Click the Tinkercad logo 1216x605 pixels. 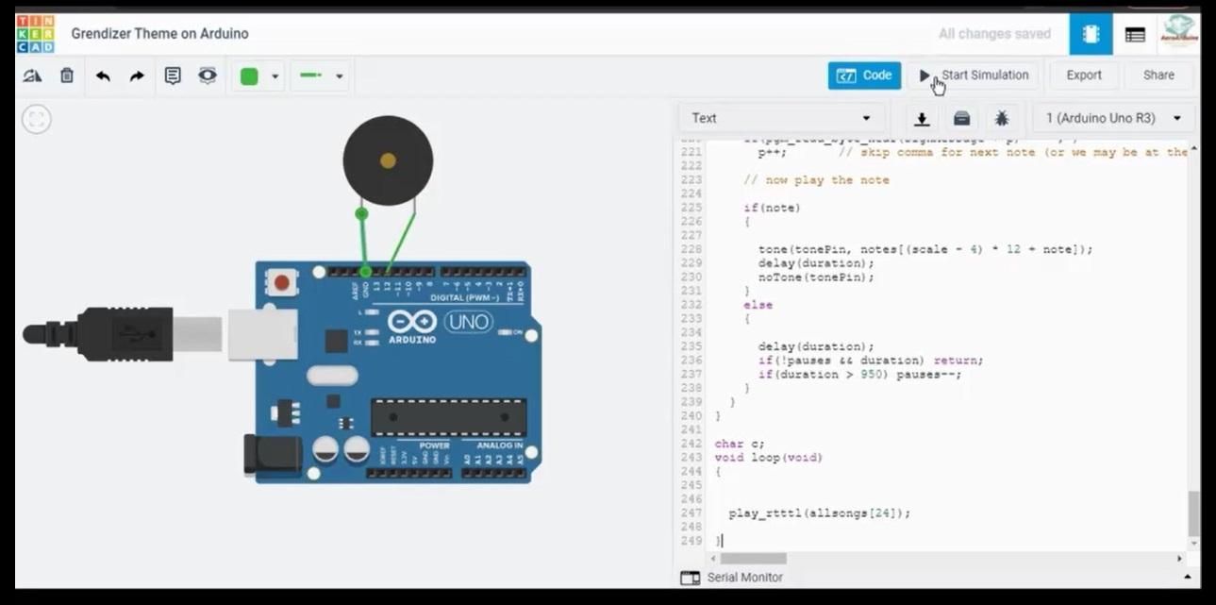tap(34, 33)
